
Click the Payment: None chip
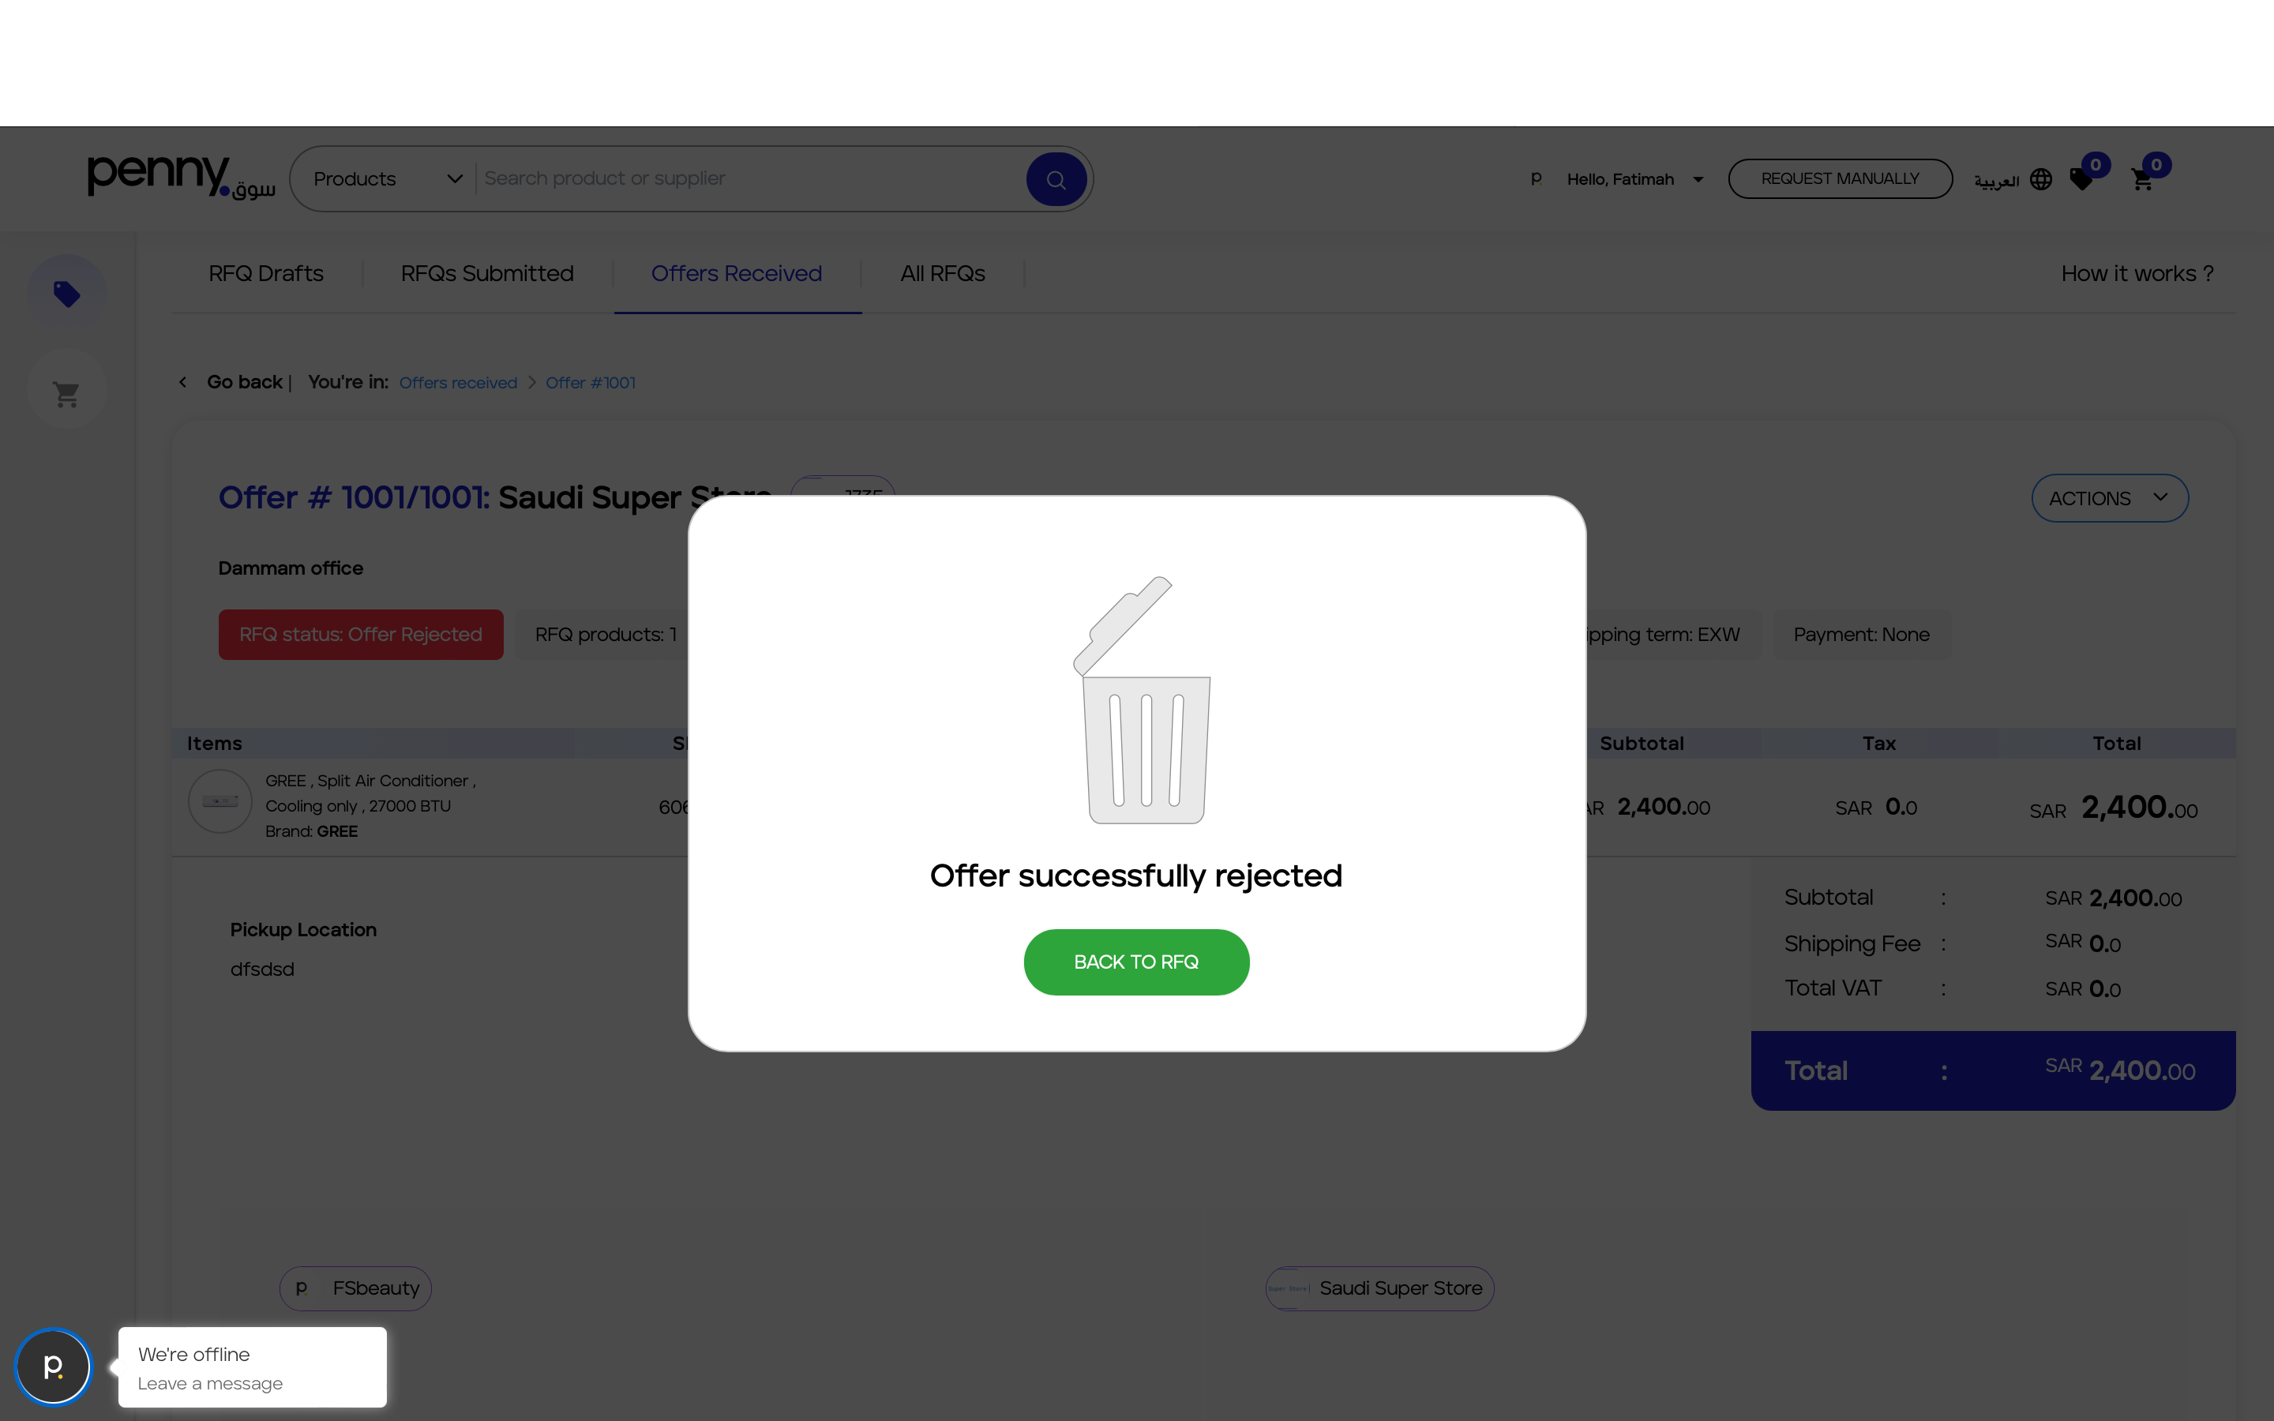pos(1862,635)
